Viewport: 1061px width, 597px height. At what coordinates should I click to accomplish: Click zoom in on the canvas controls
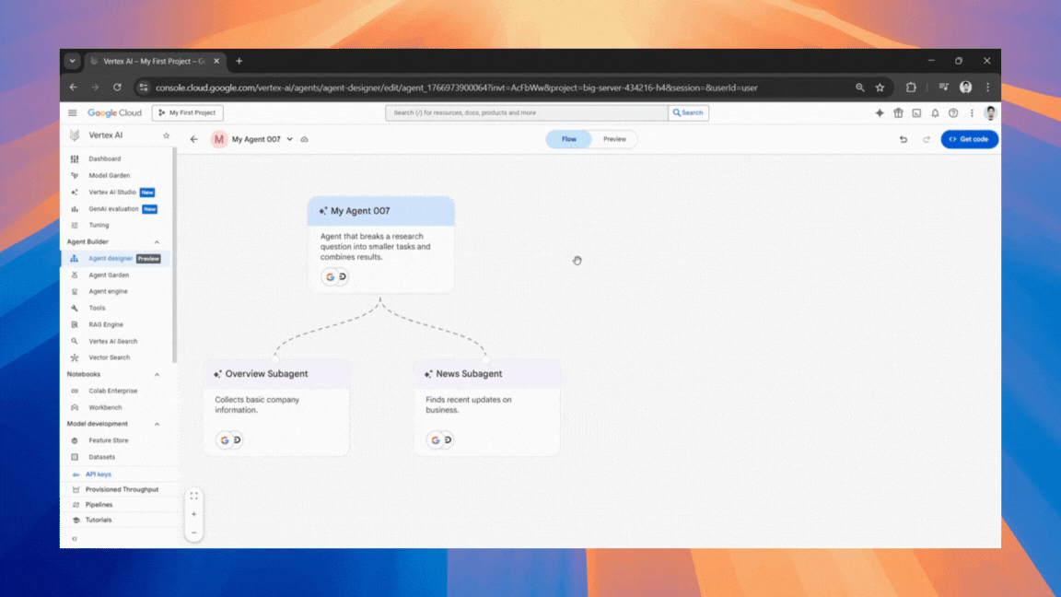click(193, 514)
